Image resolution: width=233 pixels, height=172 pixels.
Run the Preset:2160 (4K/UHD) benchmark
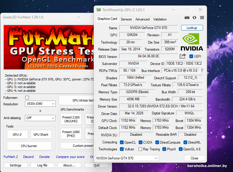pos(71,119)
